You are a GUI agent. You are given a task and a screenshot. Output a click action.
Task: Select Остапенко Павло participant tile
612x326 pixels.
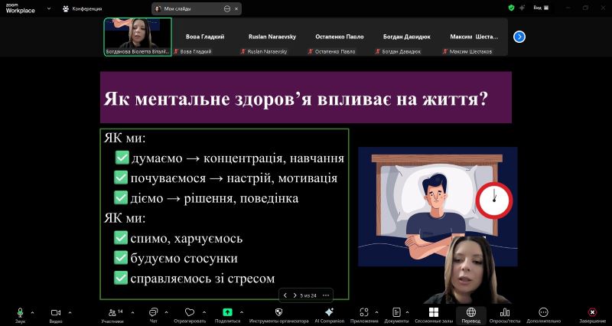pyautogui.click(x=339, y=37)
